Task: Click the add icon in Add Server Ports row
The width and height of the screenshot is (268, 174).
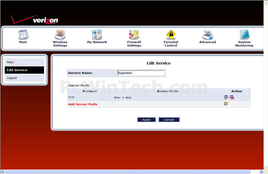Action: (226, 104)
